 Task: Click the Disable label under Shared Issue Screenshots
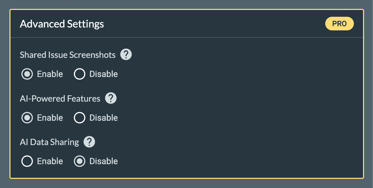pos(103,74)
